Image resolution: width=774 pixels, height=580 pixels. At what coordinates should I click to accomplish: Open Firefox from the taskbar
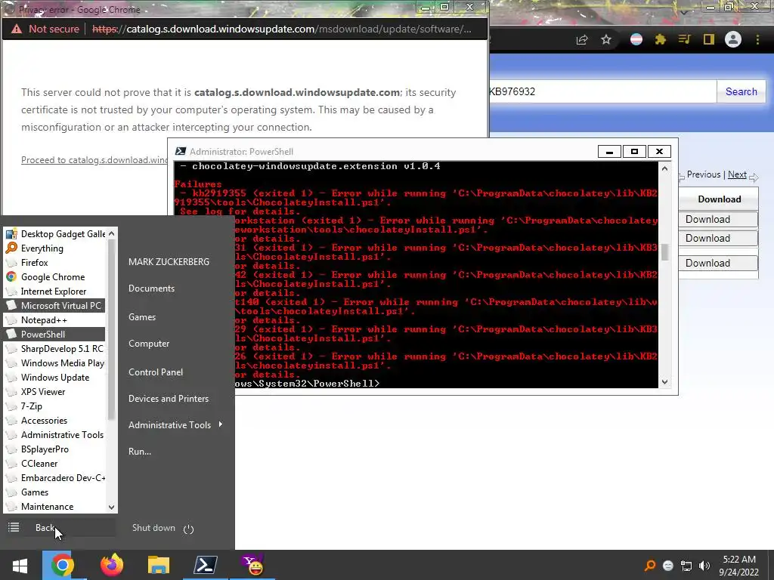pyautogui.click(x=112, y=565)
